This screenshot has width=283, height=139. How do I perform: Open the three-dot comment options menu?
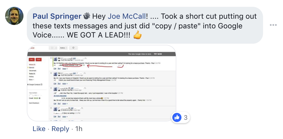[x=273, y=25]
